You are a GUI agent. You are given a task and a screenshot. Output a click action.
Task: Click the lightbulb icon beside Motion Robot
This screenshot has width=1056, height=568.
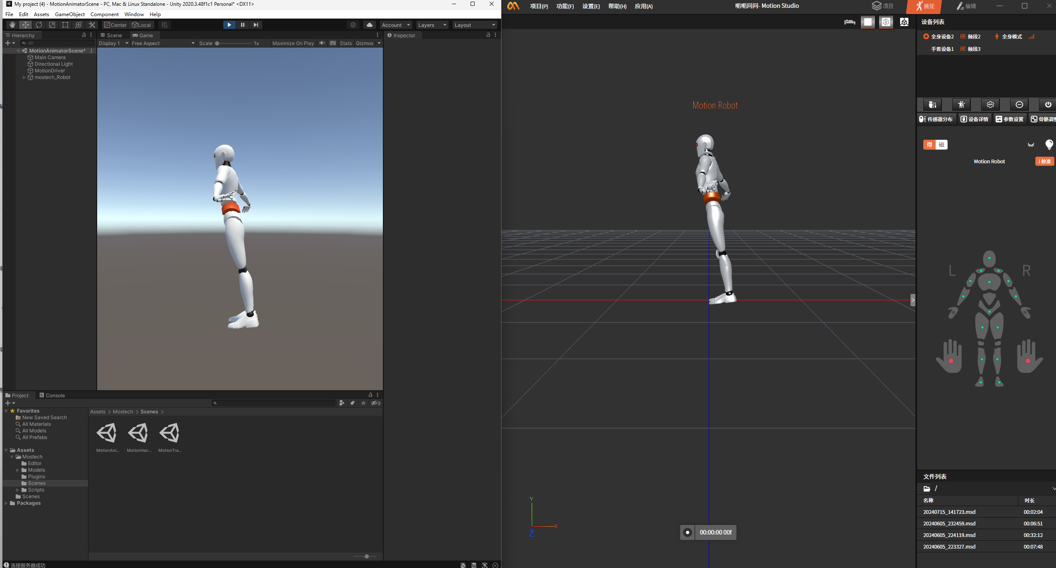pyautogui.click(x=1049, y=144)
